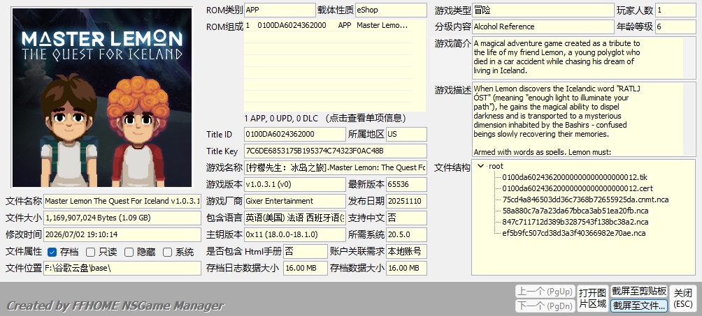Click the 上一个 (PgUp) button

tap(545, 292)
